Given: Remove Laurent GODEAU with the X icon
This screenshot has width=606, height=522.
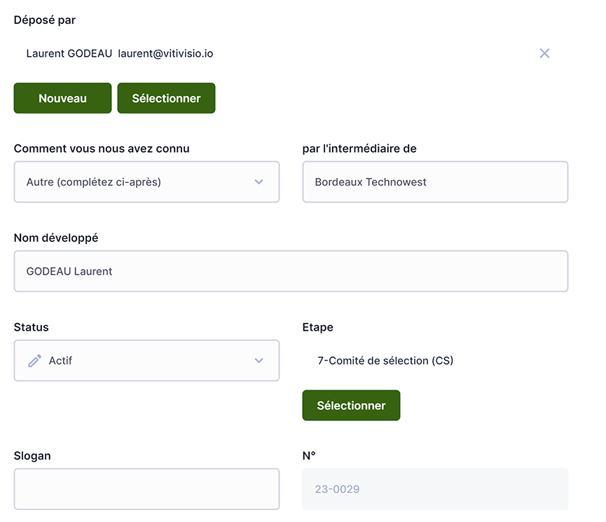Looking at the screenshot, I should [x=544, y=53].
